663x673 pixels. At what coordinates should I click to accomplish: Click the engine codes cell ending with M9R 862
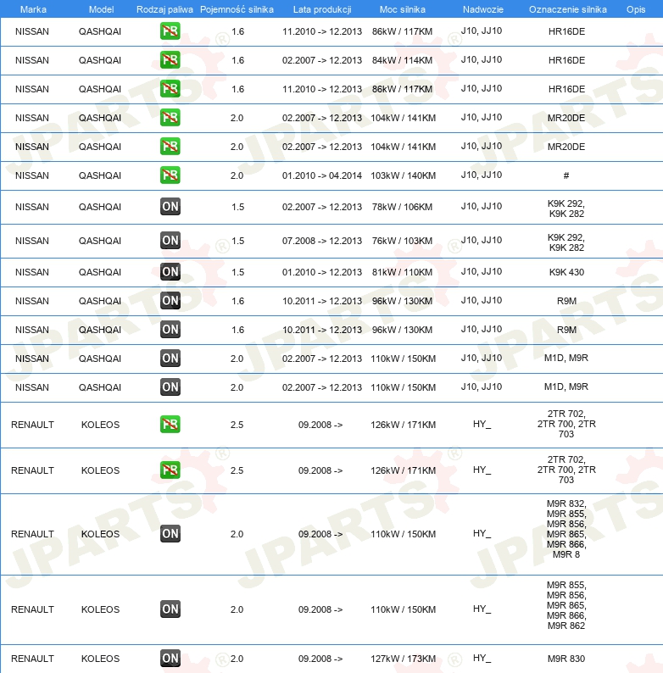[x=566, y=605]
